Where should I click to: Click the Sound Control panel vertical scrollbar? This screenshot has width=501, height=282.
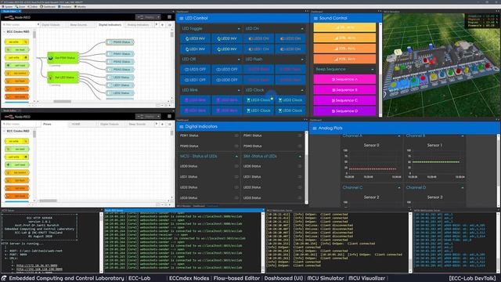380,70
